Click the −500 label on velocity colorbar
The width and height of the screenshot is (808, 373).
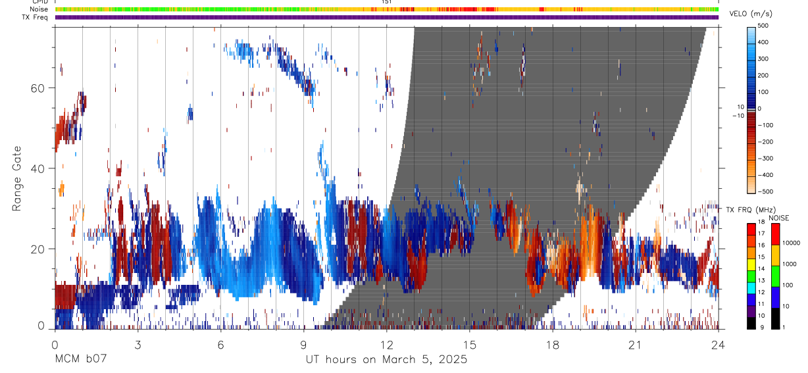[x=766, y=191]
